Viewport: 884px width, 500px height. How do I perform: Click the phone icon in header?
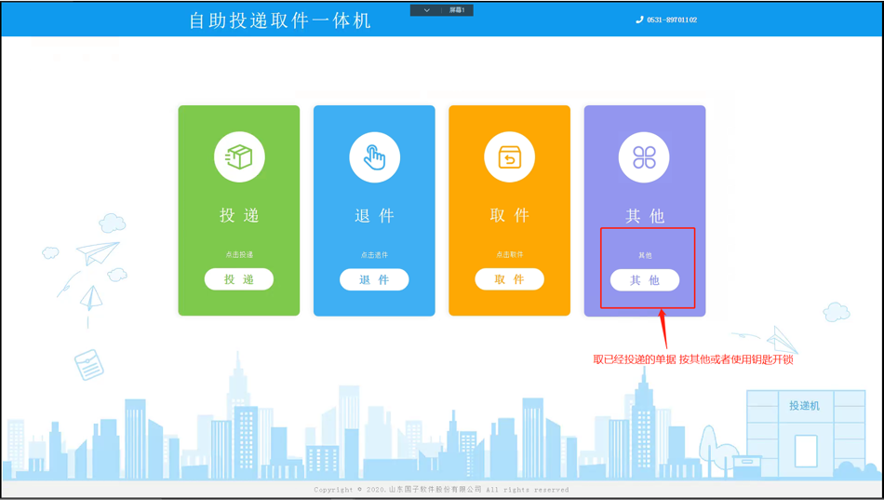coord(639,20)
